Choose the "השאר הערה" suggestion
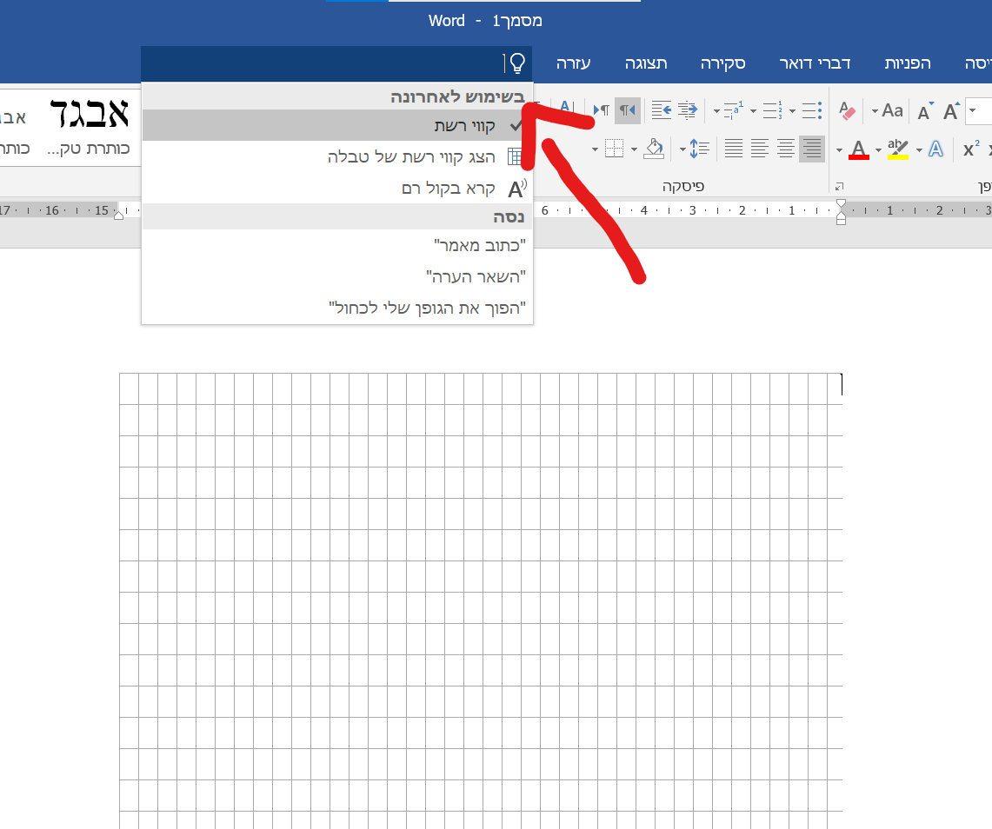The width and height of the screenshot is (992, 829). point(338,276)
